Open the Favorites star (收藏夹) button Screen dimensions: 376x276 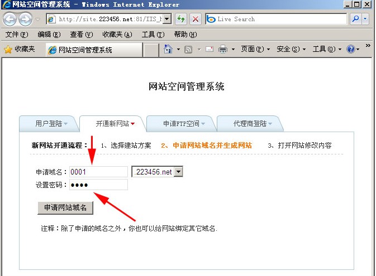coord(20,49)
